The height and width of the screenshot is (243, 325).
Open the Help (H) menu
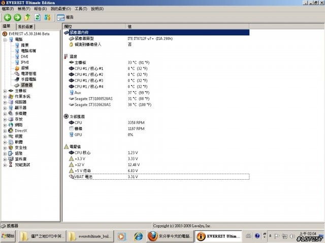pyautogui.click(x=97, y=9)
